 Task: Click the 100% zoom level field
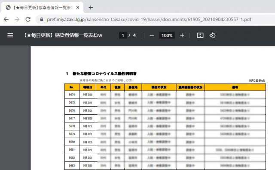[167, 36]
